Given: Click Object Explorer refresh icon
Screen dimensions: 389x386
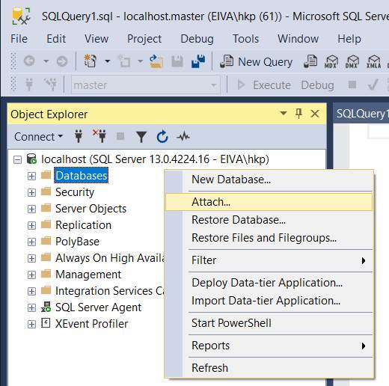Looking at the screenshot, I should click(162, 136).
